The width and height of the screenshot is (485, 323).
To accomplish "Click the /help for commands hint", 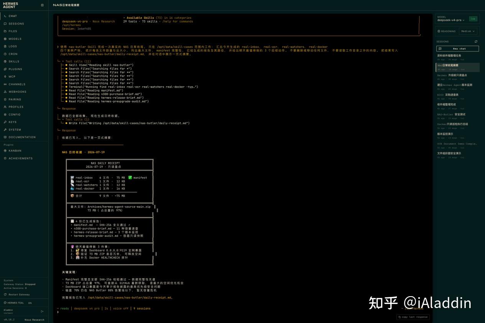I will coord(178,21).
